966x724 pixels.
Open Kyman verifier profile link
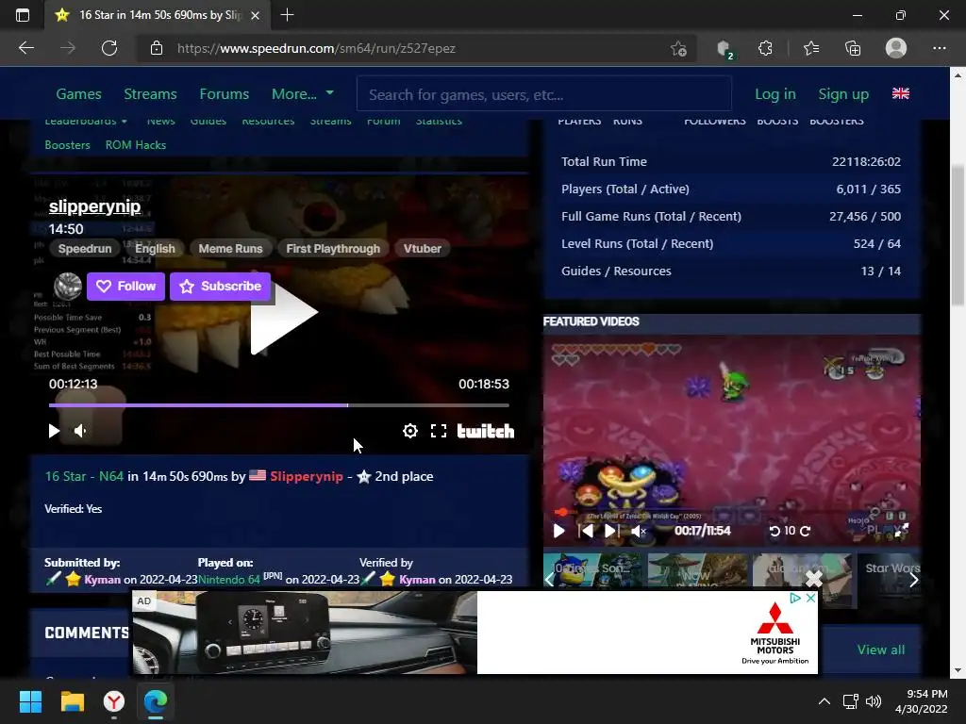click(417, 580)
